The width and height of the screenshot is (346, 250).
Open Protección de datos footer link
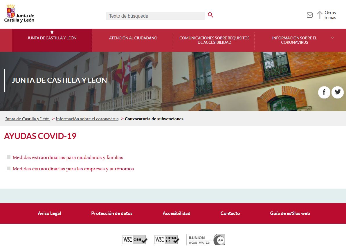click(x=112, y=213)
